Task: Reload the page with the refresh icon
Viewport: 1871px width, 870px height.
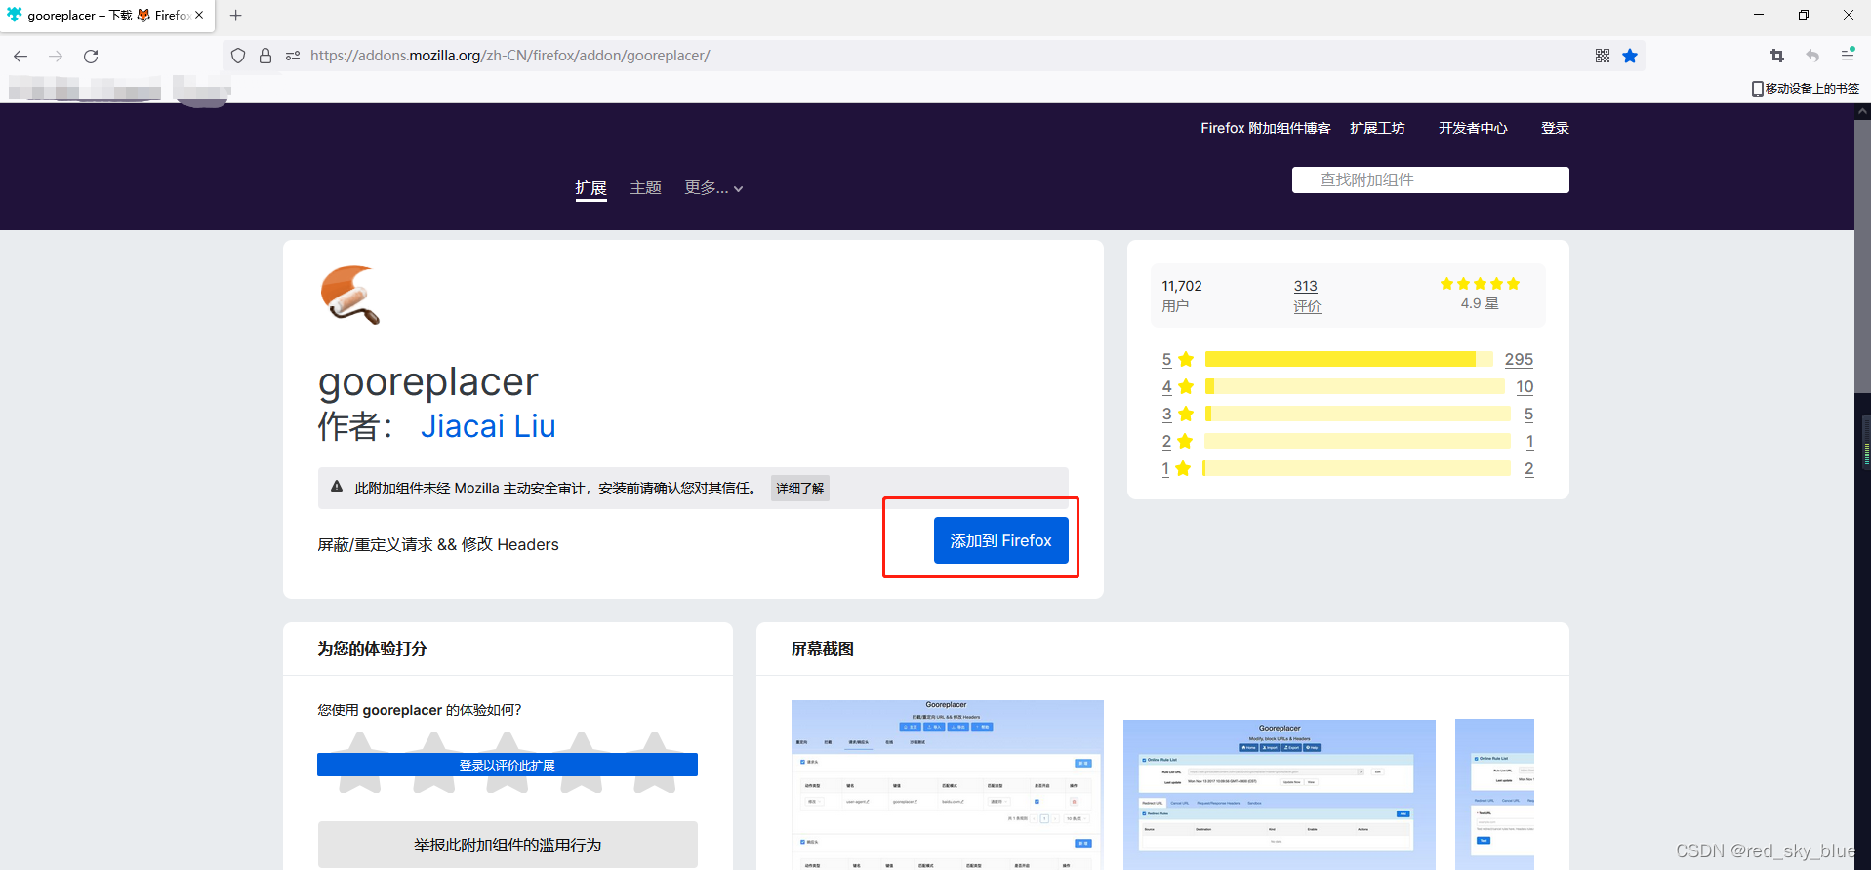Action: (91, 57)
